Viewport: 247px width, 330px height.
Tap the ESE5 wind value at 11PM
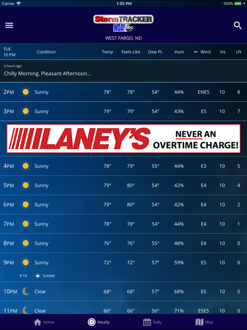point(203,311)
